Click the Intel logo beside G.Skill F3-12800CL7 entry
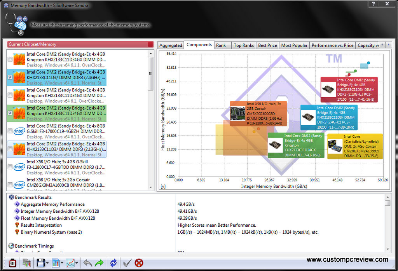Screen dimensions: 398x271 [x=19, y=167]
